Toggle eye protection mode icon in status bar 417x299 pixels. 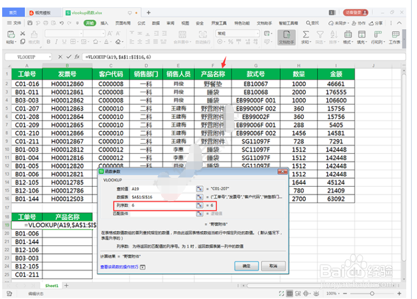coord(316,294)
